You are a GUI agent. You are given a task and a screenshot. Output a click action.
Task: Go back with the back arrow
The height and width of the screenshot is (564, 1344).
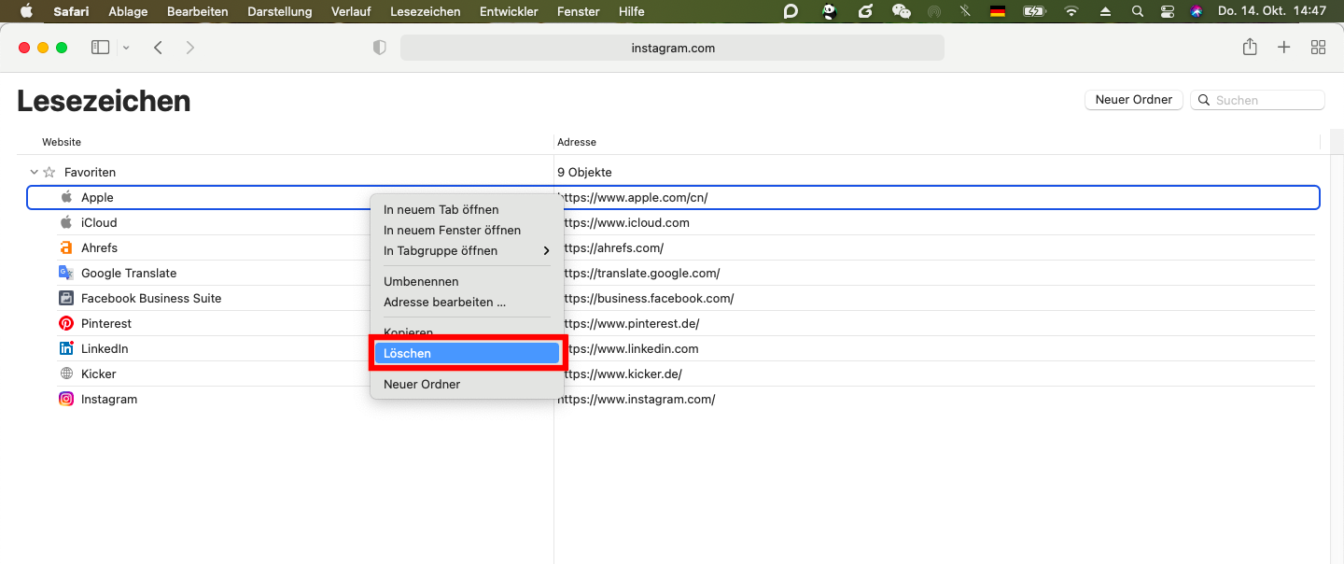[x=158, y=48]
